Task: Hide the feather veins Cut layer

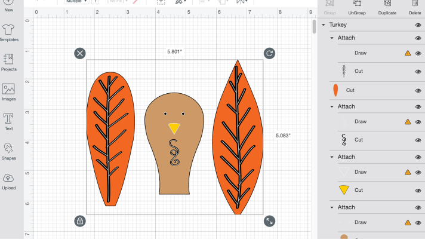Action: (x=418, y=72)
